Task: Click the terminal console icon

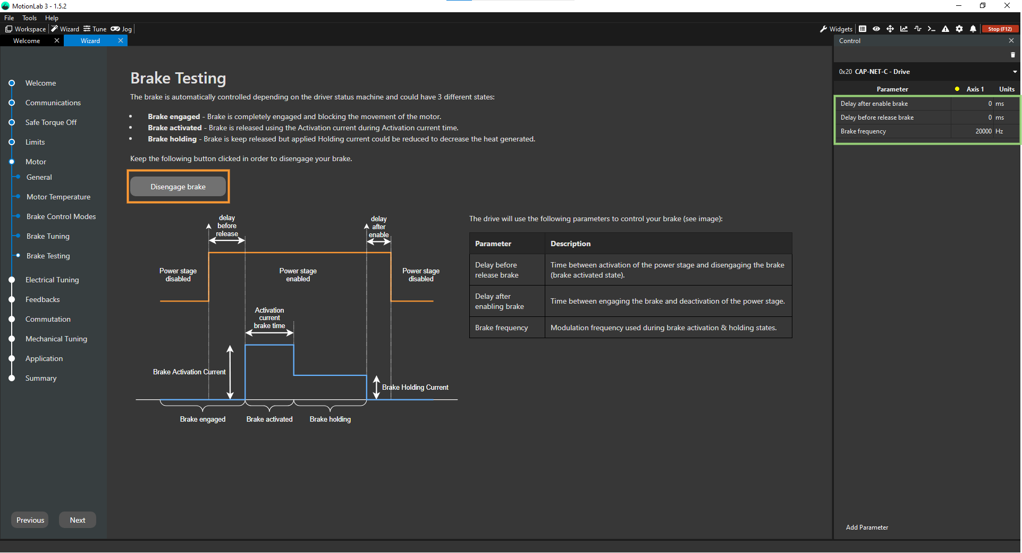Action: [931, 29]
